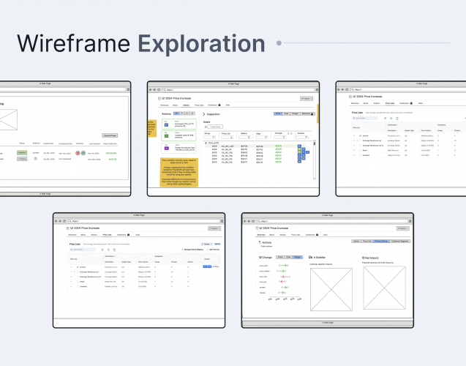
Task: Open hamburger menu in lower Price Lists wireframe
Action: tap(222, 221)
